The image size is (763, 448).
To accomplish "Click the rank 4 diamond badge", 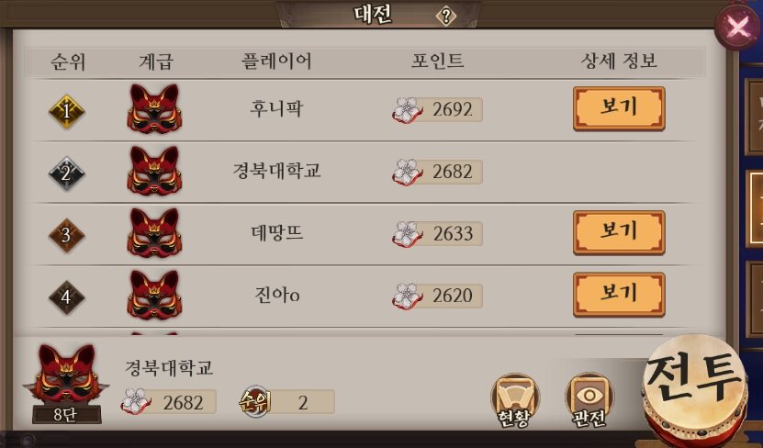I will coord(67,297).
